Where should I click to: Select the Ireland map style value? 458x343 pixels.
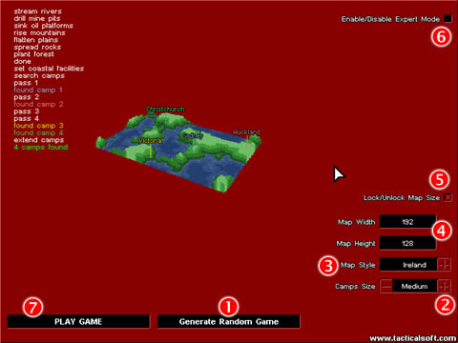pos(414,265)
